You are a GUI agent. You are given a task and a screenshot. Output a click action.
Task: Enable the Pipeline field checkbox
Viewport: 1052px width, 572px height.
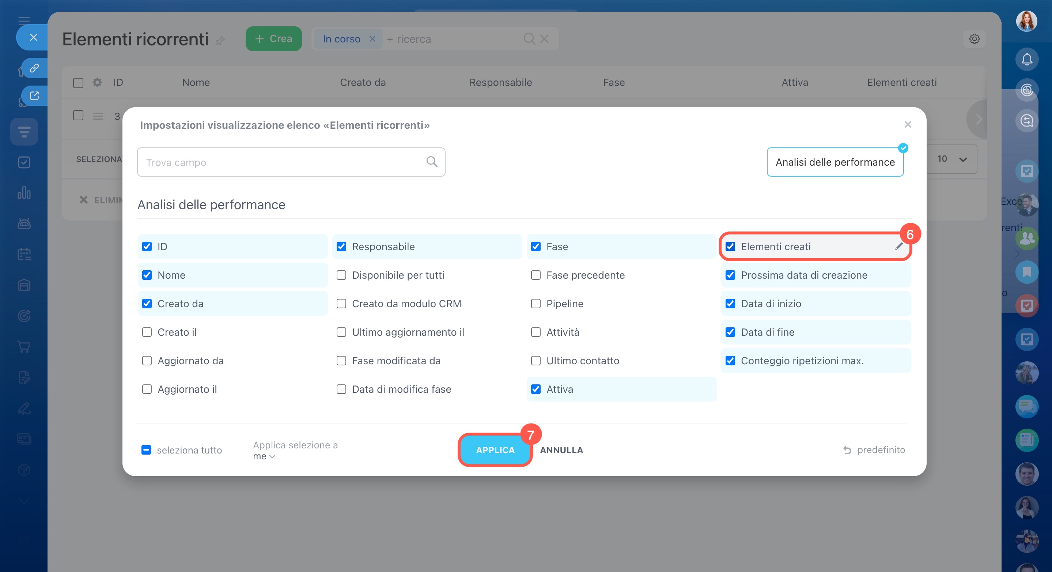click(536, 304)
